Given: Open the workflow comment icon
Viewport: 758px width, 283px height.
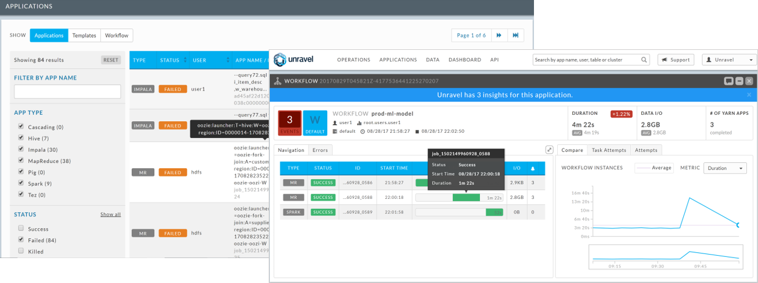Looking at the screenshot, I should (728, 81).
